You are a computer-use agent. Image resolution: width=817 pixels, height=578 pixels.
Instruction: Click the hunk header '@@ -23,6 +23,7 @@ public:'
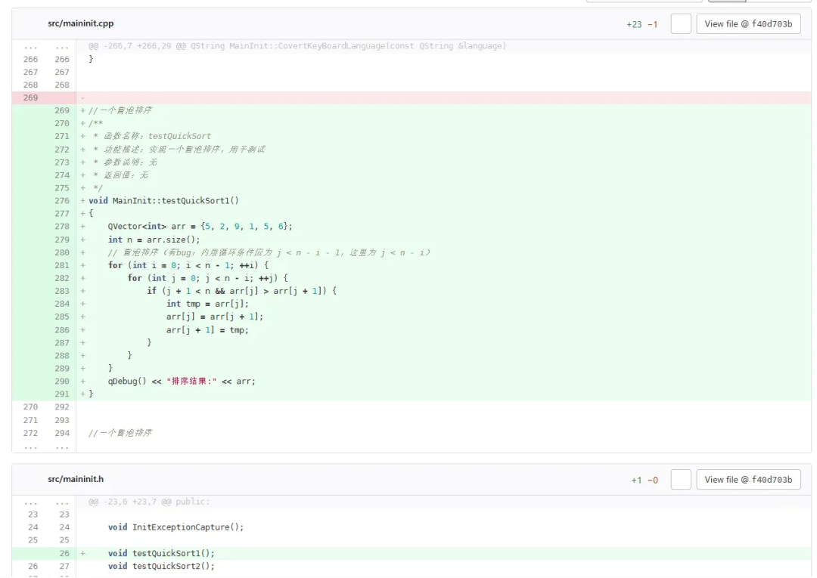149,502
